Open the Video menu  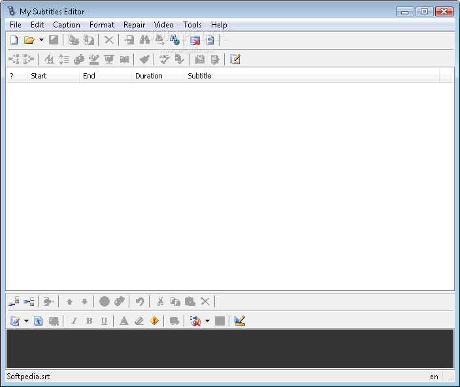tap(164, 25)
